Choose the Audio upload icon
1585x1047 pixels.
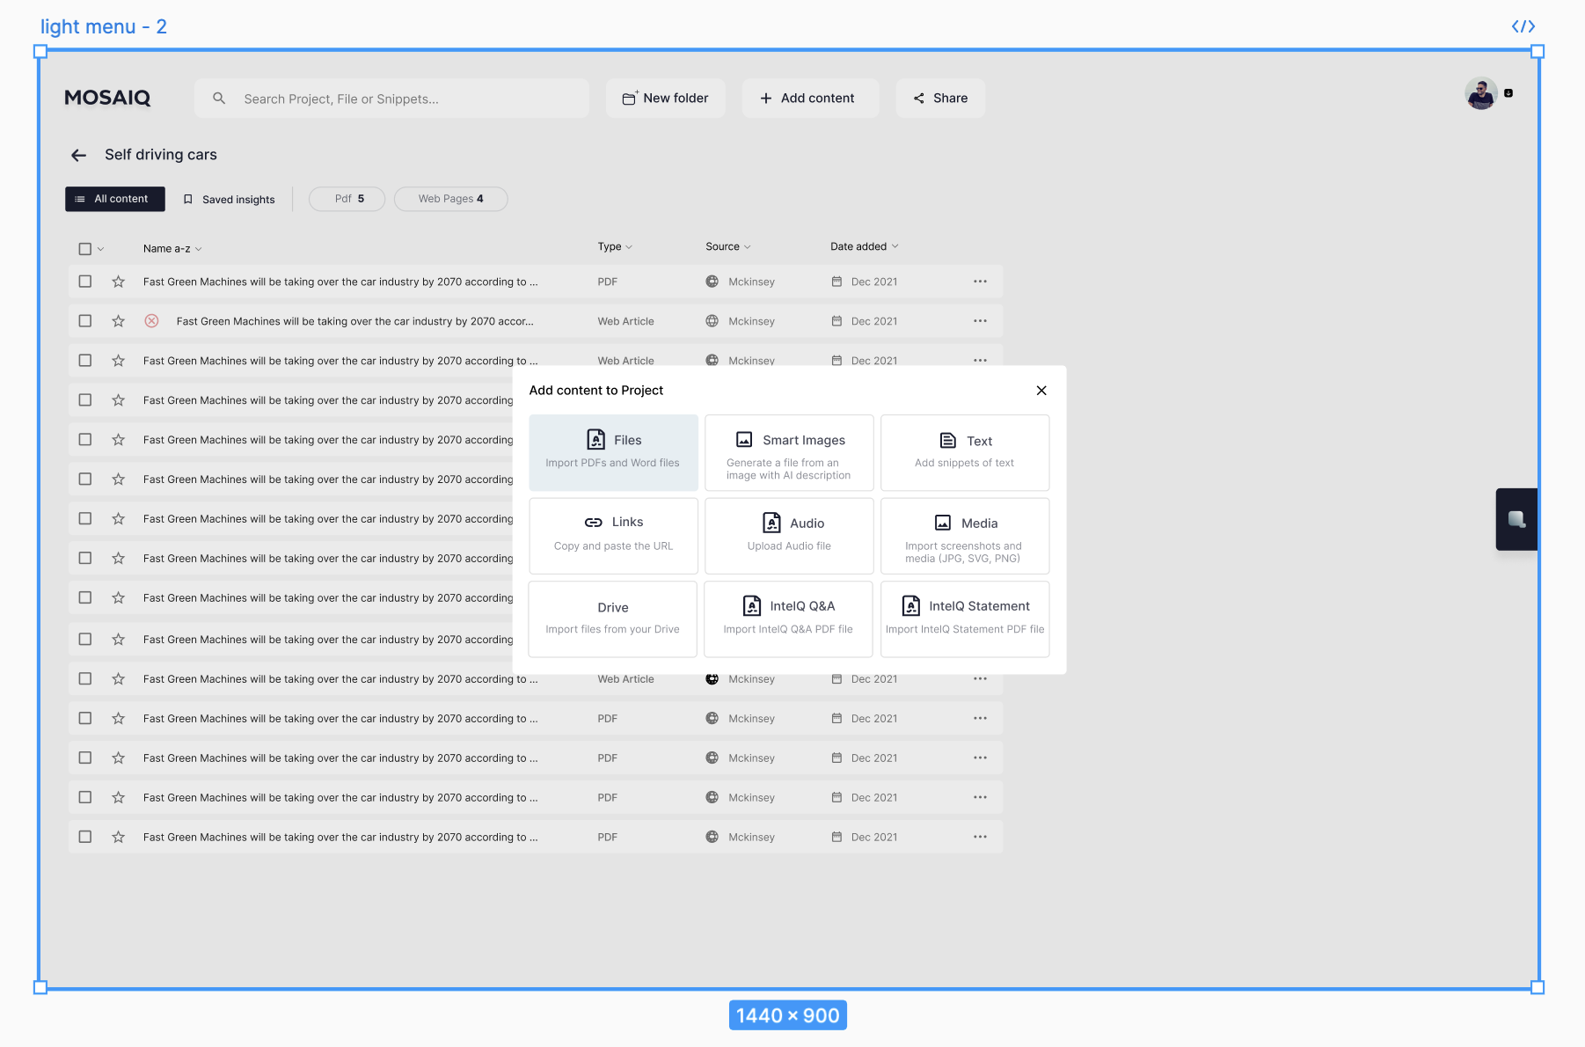[771, 522]
